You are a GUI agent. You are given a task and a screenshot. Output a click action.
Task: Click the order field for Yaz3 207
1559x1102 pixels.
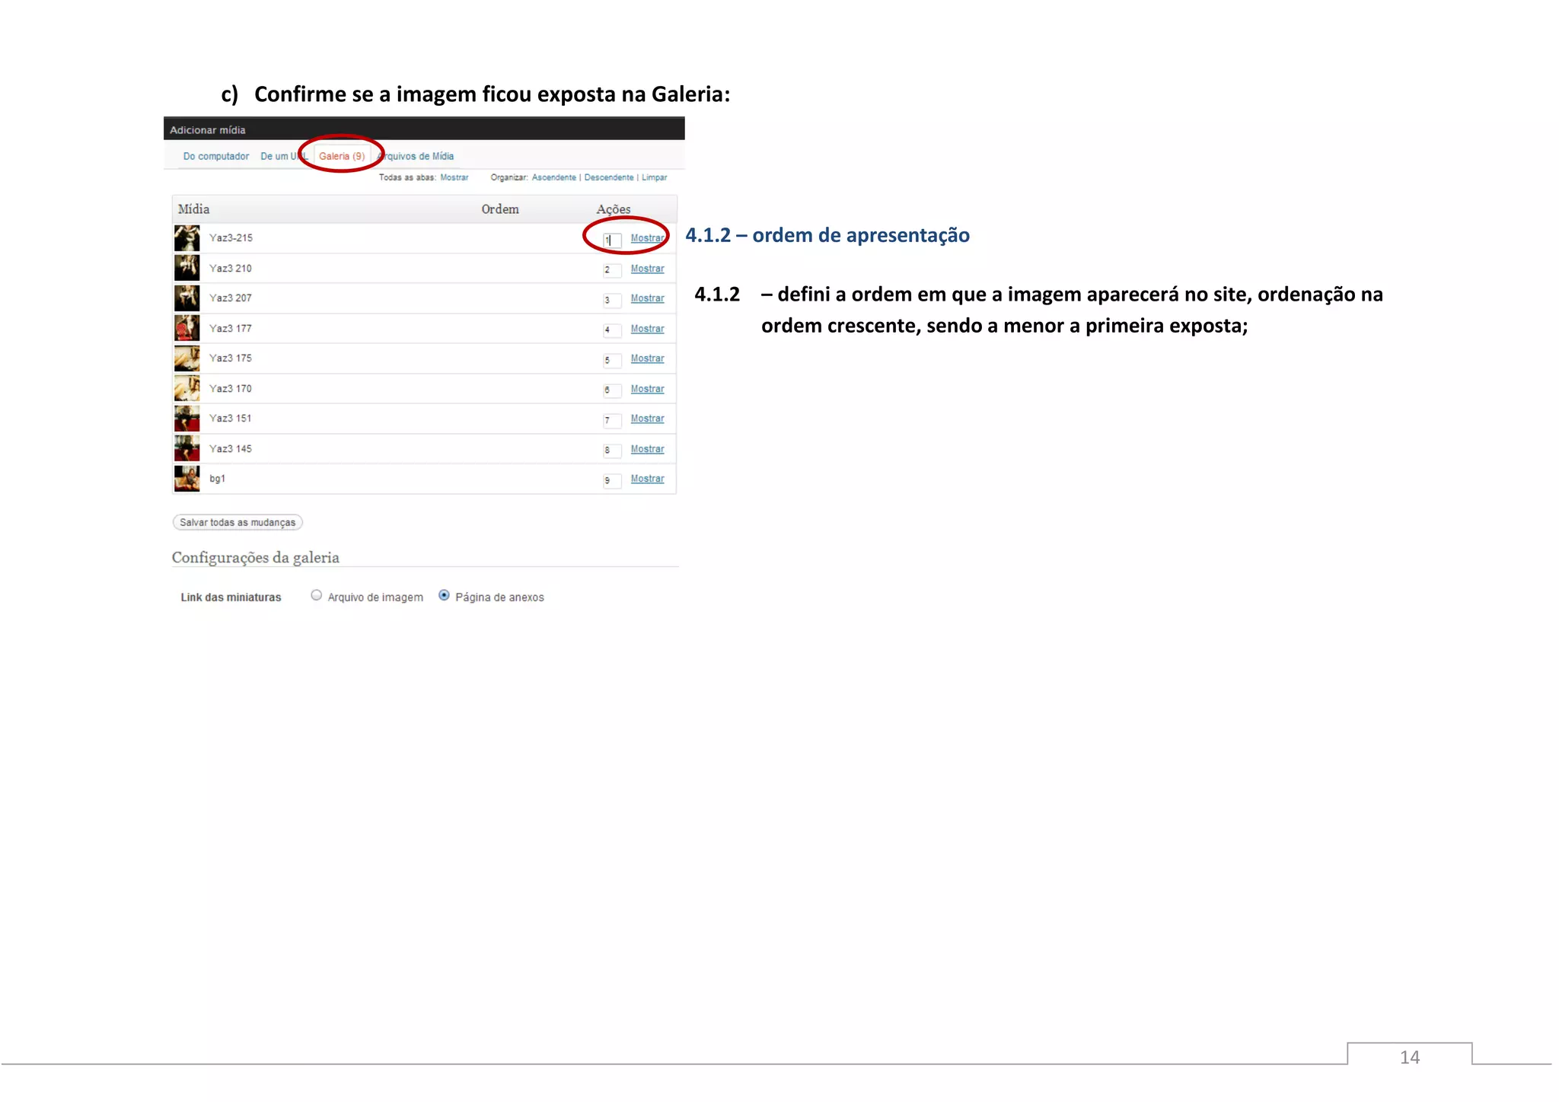(612, 300)
